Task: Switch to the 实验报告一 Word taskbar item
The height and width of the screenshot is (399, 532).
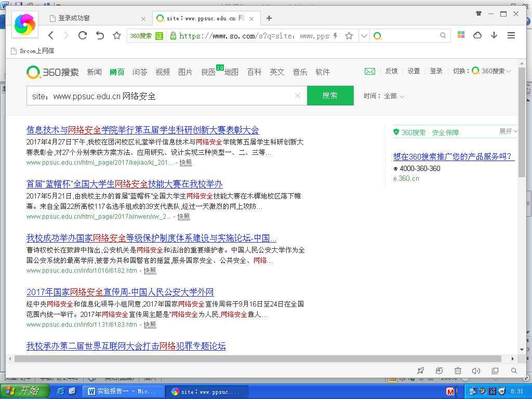Action: (123, 392)
